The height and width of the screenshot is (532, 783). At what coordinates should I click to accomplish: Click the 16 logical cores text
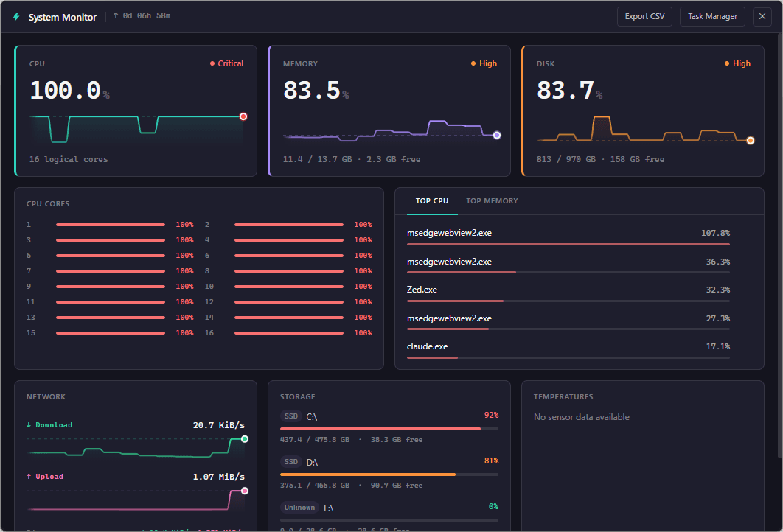(69, 159)
